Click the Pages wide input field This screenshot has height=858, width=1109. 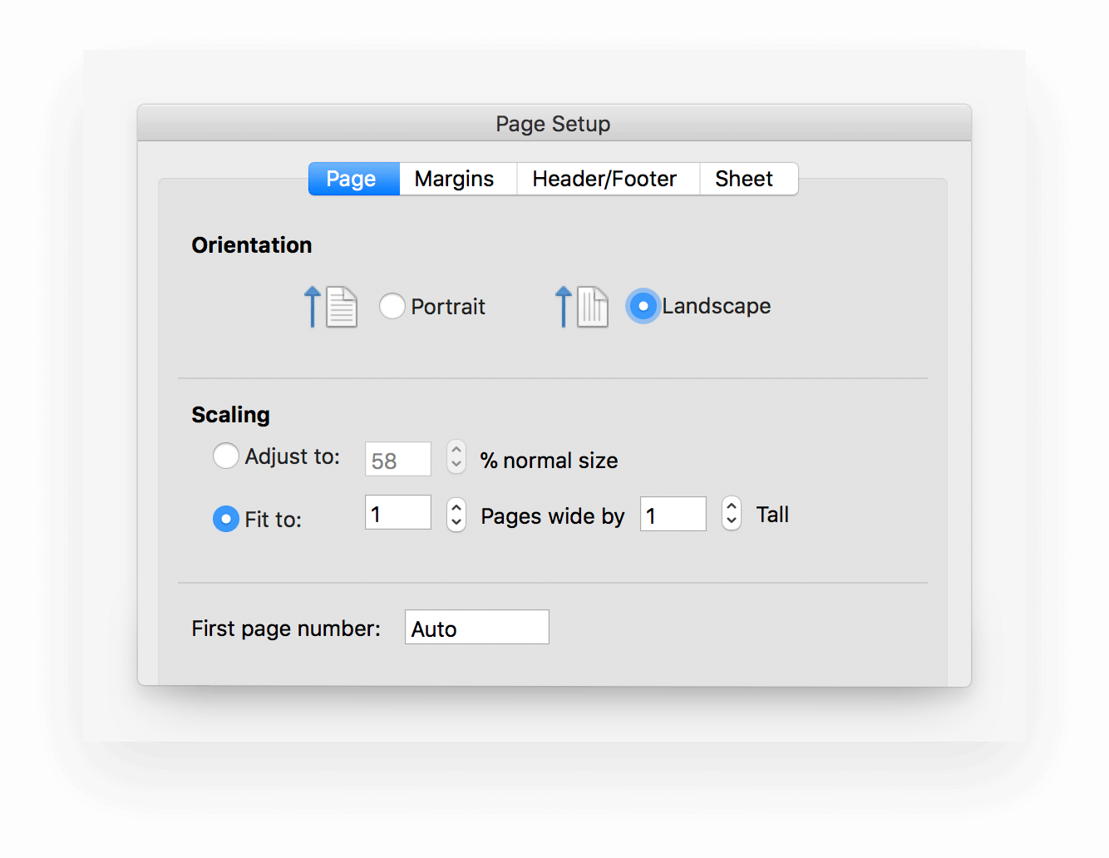(x=397, y=512)
